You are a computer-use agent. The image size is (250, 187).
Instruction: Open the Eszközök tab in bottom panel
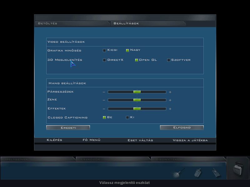coord(90,159)
